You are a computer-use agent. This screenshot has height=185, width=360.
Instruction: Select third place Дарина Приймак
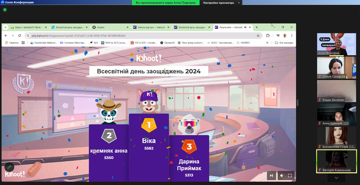point(189,165)
